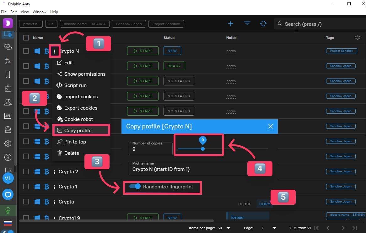The image size is (366, 233).
Task: Select Pin to top in context menu
Action: 81,142
